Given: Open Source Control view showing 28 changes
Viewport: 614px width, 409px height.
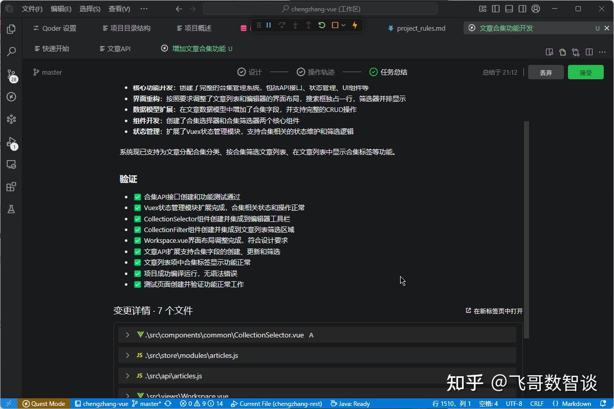Looking at the screenshot, I should pos(11,74).
